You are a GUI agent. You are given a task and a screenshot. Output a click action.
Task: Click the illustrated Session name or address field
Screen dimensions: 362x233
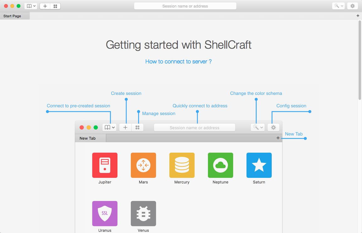coord(195,127)
